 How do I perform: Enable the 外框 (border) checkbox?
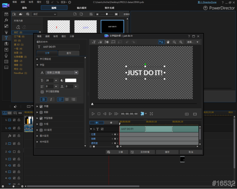41,124
